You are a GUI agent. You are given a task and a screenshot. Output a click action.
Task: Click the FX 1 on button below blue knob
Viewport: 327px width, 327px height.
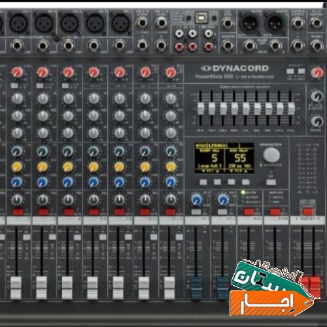tap(196, 211)
